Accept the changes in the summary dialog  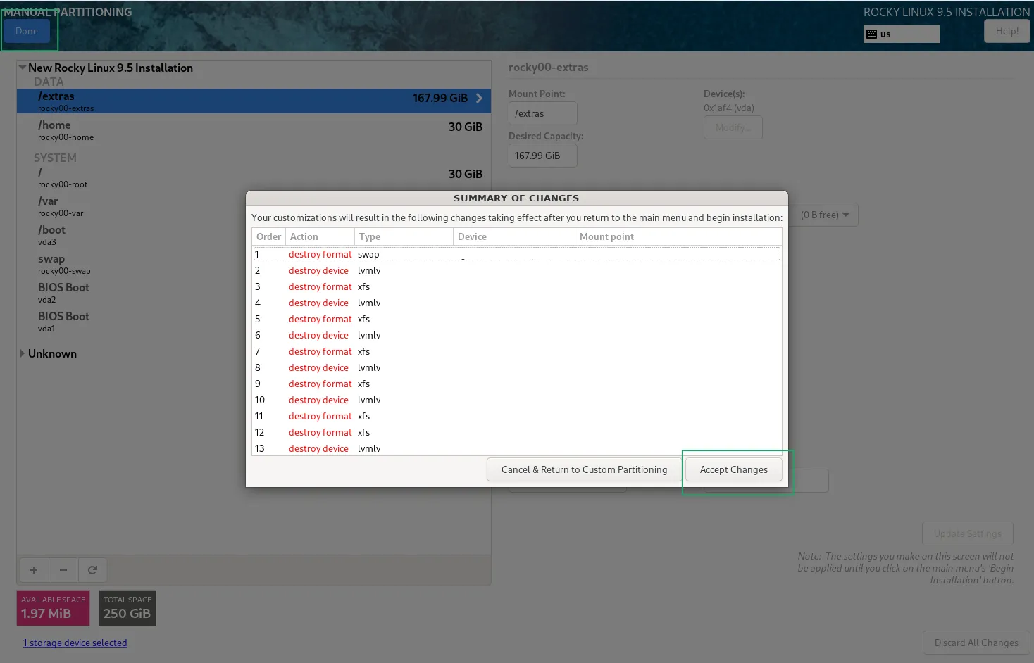pyautogui.click(x=733, y=469)
